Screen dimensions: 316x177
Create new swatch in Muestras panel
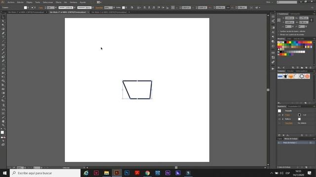pos(306,68)
